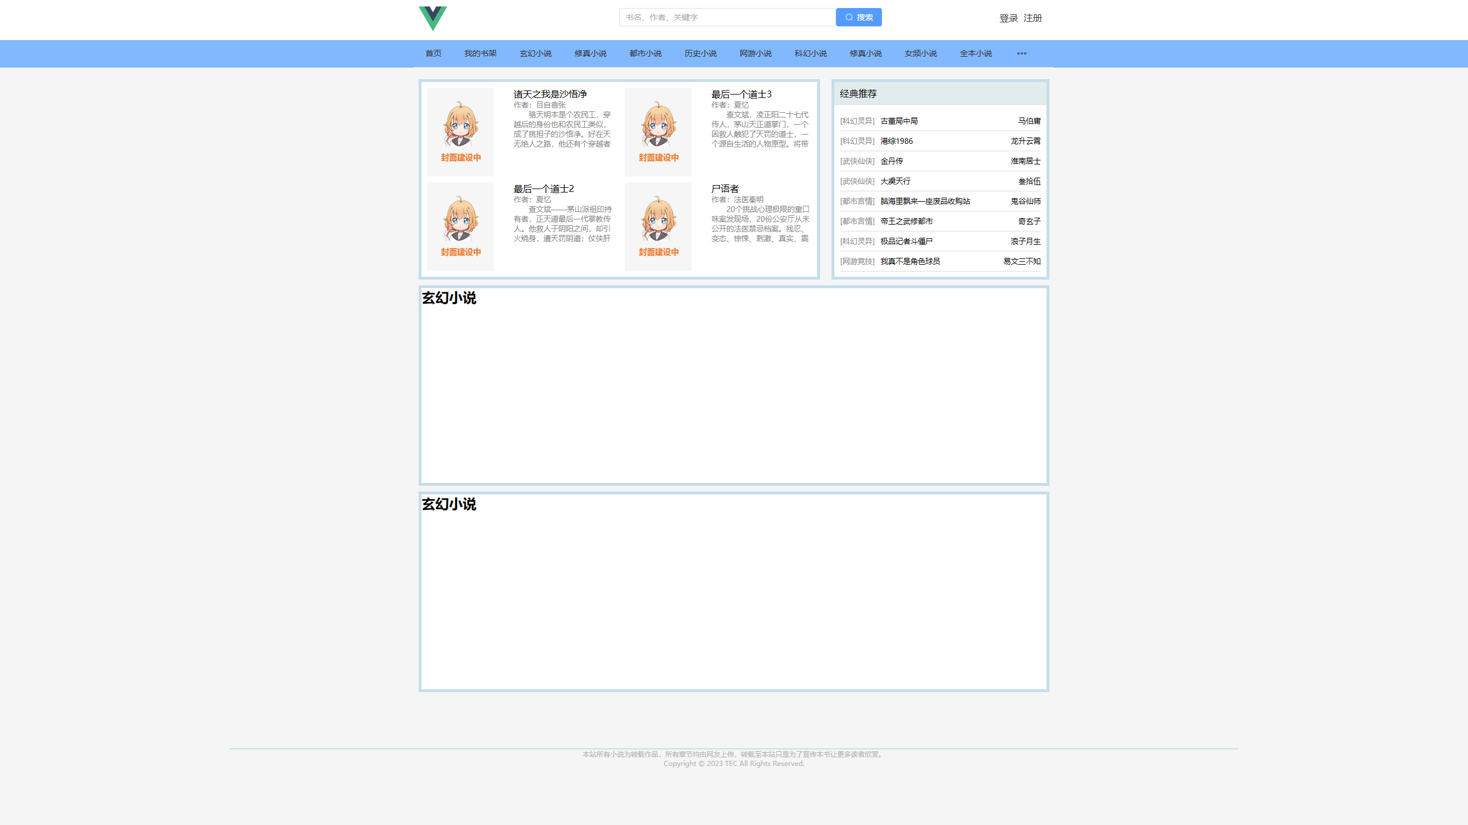Viewport: 1468px width, 825px height.
Task: Click the blue 搜索 search button
Action: pyautogui.click(x=858, y=17)
